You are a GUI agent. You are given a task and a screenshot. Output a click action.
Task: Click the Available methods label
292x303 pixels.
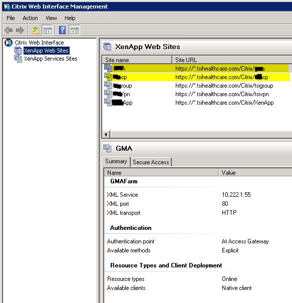pyautogui.click(x=129, y=250)
